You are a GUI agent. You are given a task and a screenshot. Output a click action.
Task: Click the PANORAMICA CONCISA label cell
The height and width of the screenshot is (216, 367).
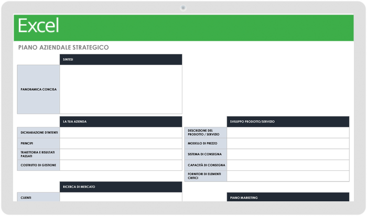click(x=38, y=90)
